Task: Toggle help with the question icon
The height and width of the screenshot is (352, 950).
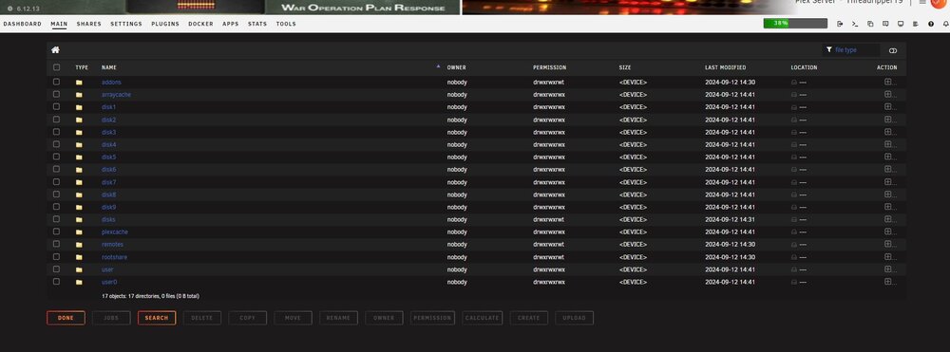Action: point(931,24)
